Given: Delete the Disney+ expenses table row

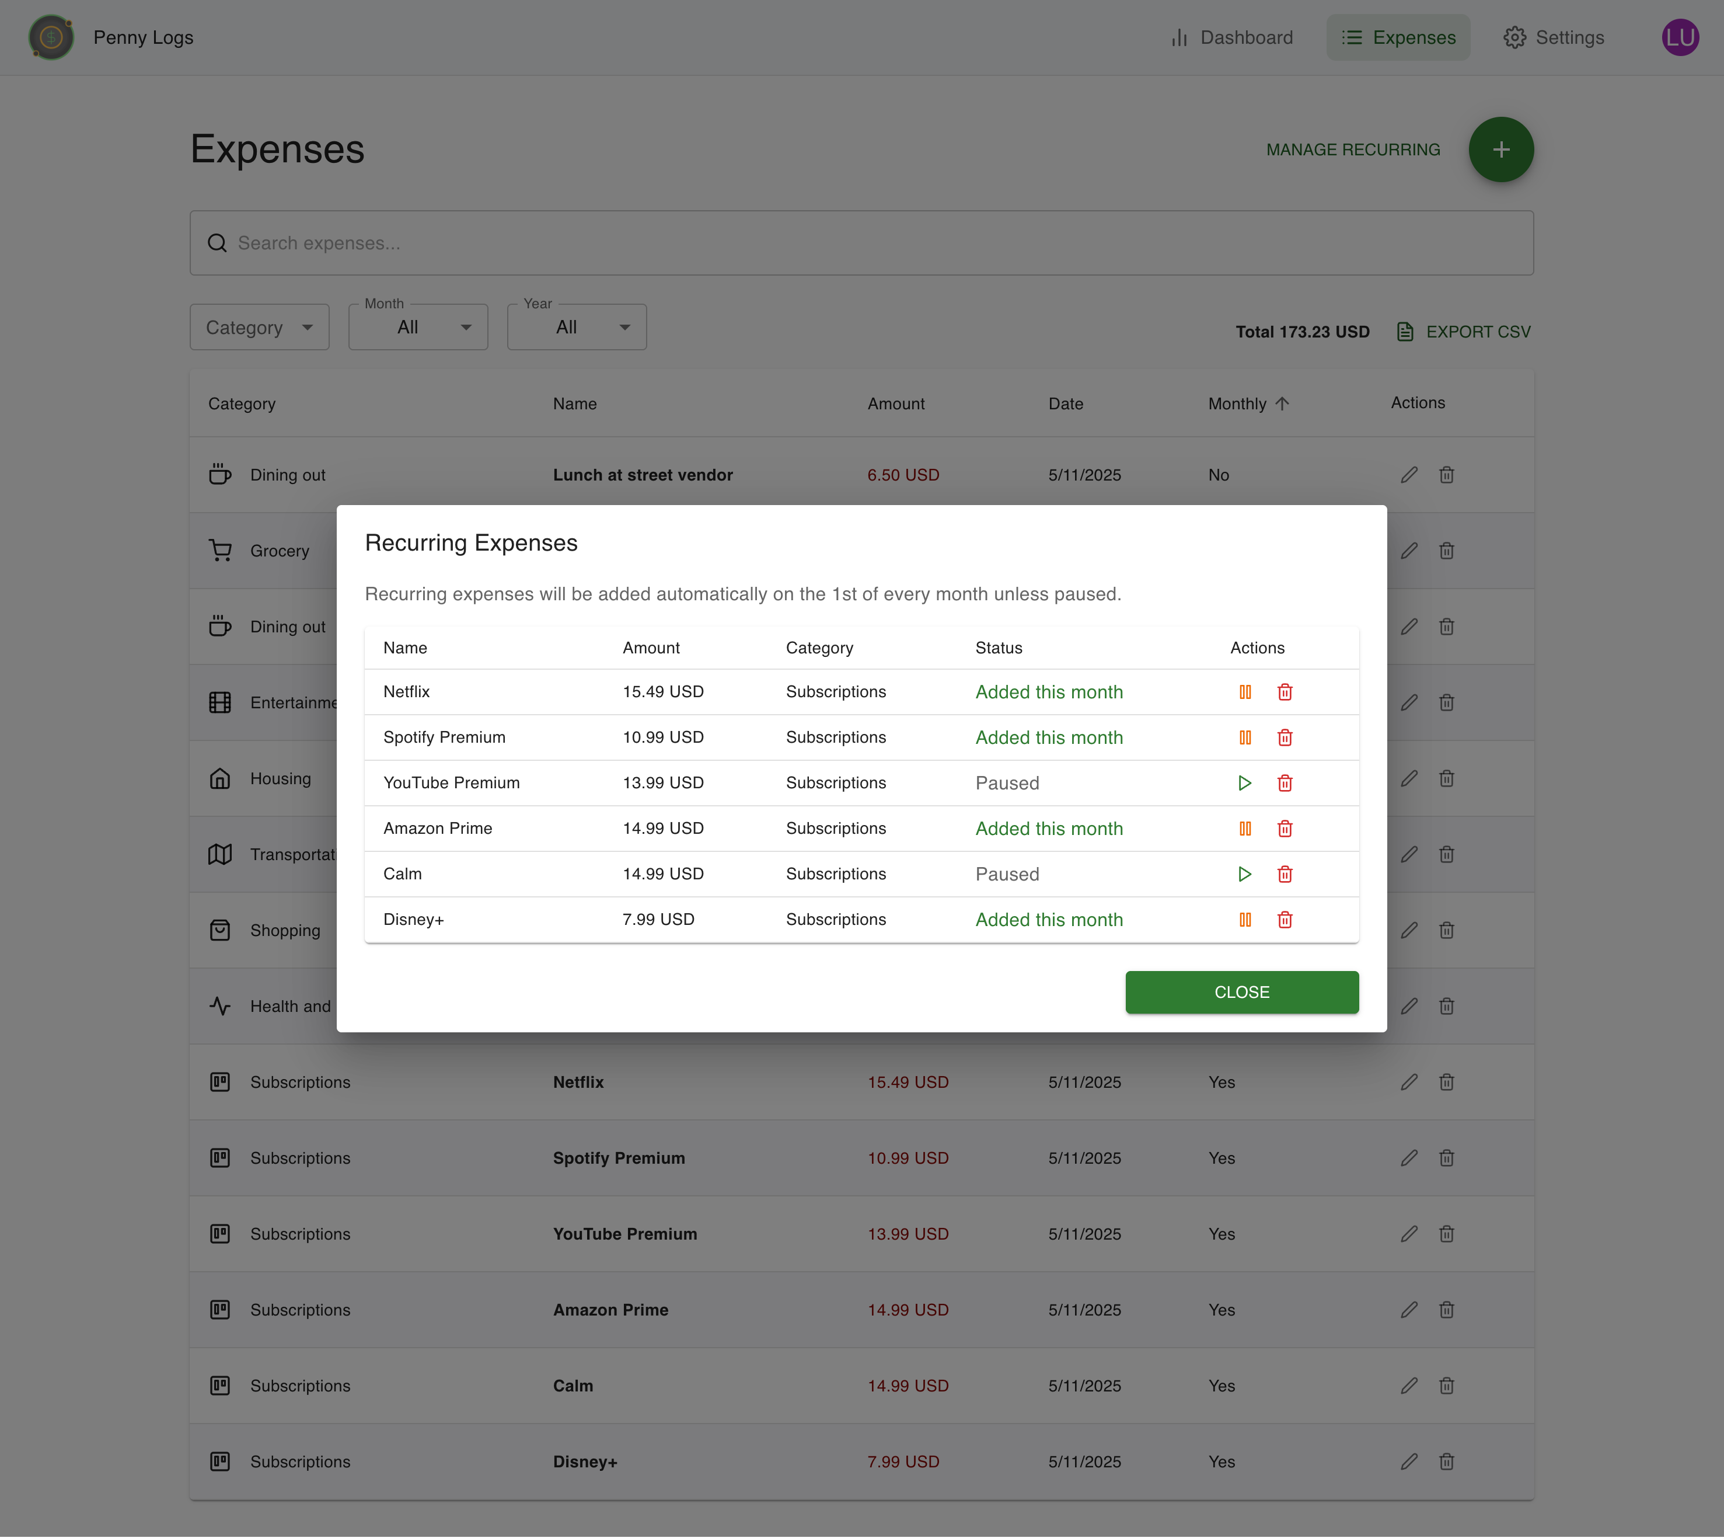Looking at the screenshot, I should [x=1446, y=1462].
